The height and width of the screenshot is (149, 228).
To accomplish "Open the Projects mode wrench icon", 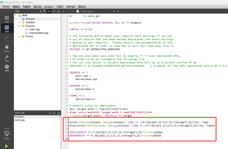I will (7, 57).
